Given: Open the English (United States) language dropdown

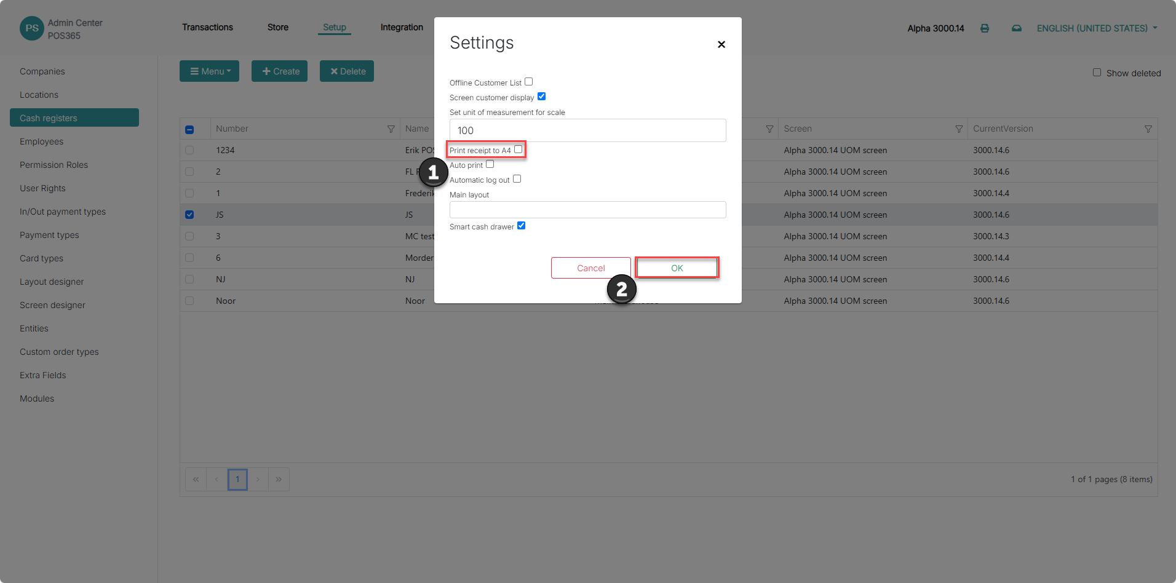Looking at the screenshot, I should click(x=1097, y=28).
